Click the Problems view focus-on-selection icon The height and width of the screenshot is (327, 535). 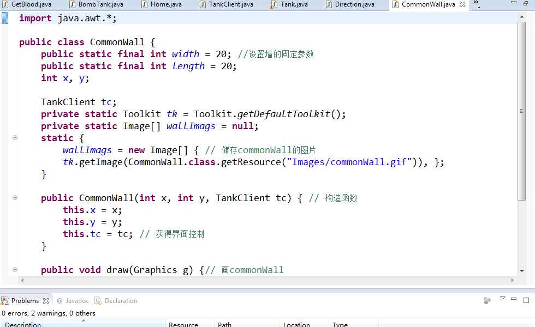click(487, 300)
